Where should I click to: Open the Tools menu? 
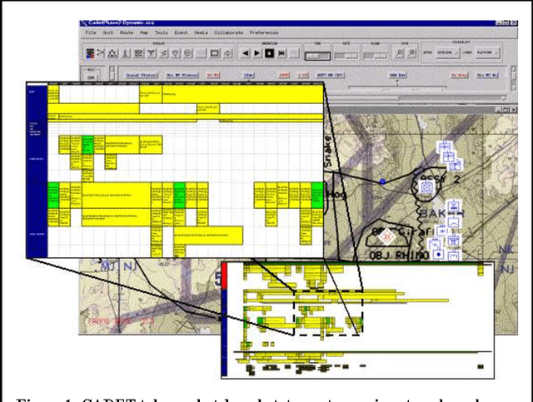pyautogui.click(x=161, y=32)
